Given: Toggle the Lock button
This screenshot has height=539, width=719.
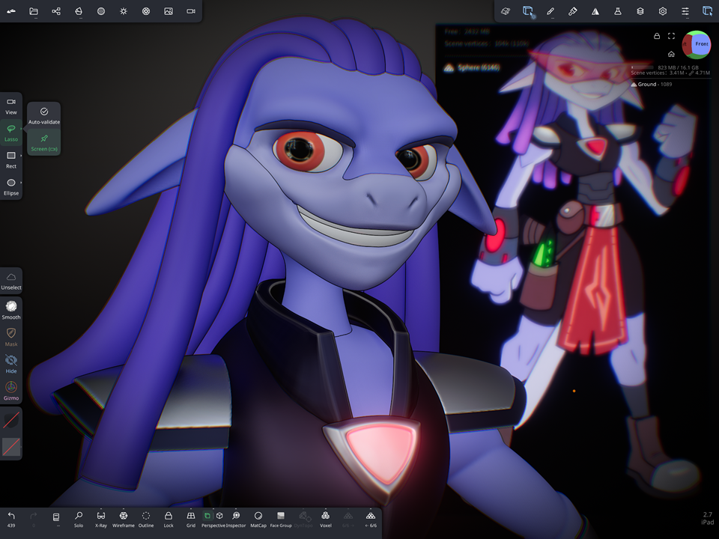Looking at the screenshot, I should (x=169, y=520).
